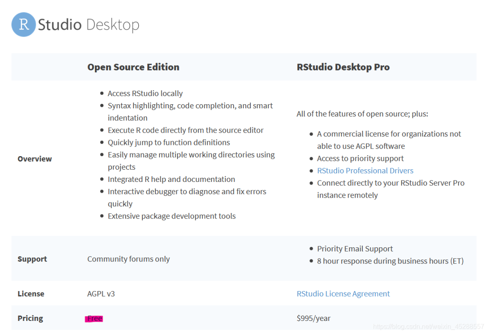Screen dimensions: 488x334
Task: Click Integrated R help and documentation
Action: pos(171,180)
